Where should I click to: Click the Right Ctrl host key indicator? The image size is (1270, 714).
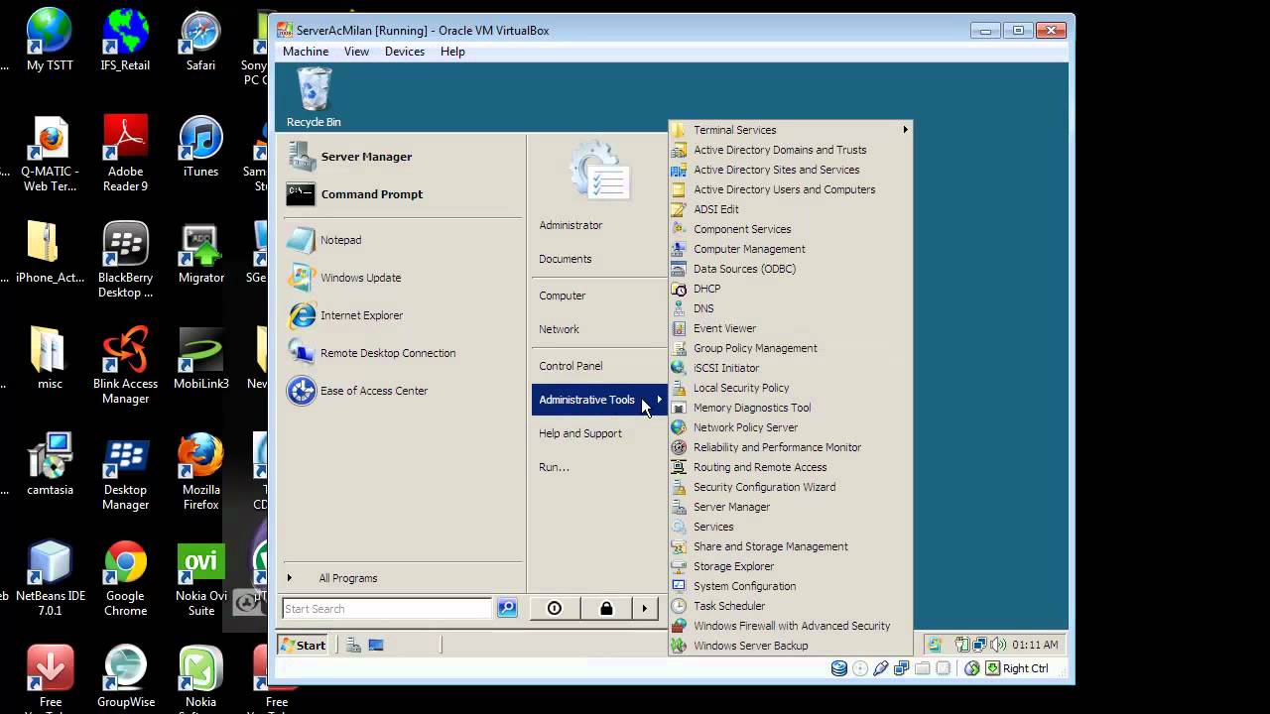tap(1025, 668)
